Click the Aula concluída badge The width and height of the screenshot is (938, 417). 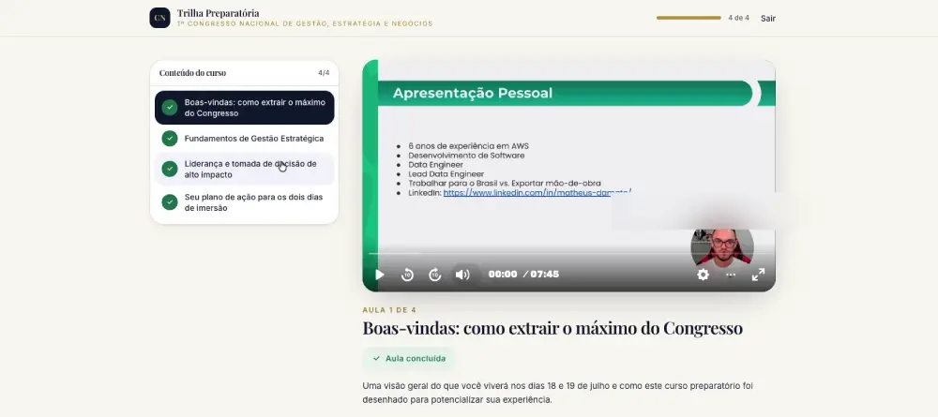click(409, 359)
